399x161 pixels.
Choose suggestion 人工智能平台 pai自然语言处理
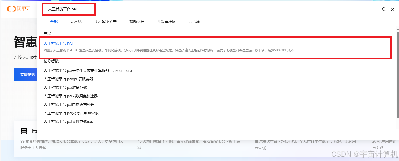[x=69, y=105]
